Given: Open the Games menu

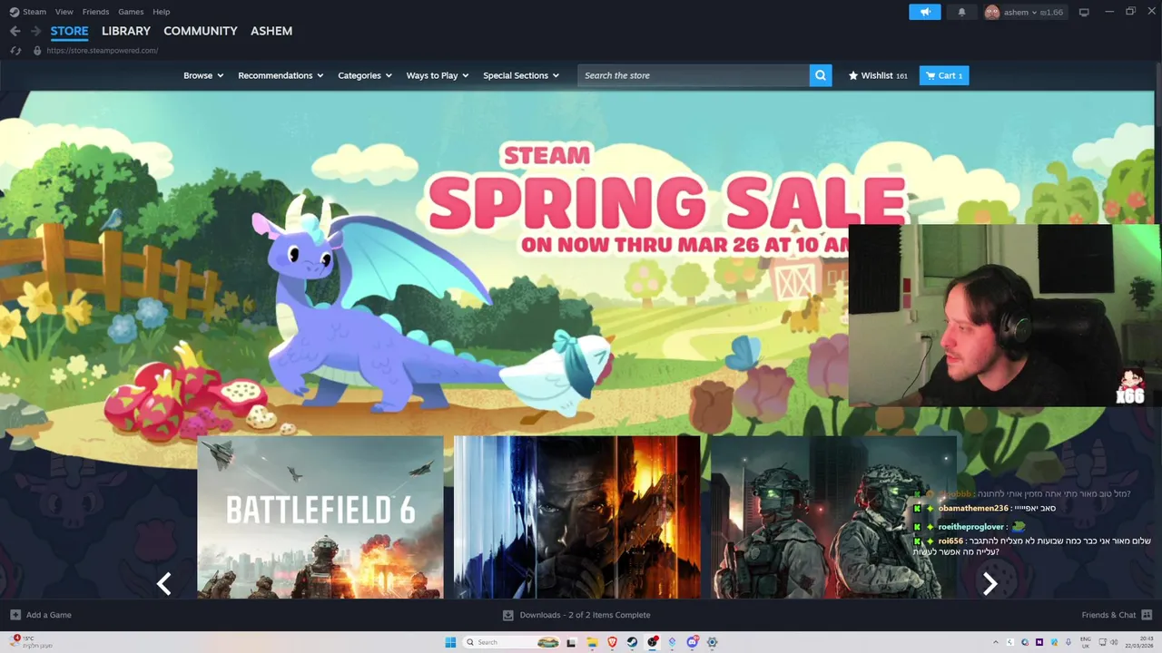Looking at the screenshot, I should point(131,12).
